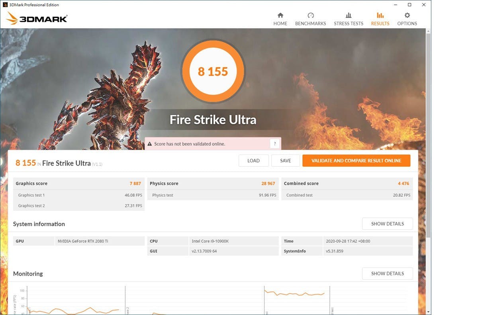Viewport: 478px width, 315px height.
Task: Show details for Monitoring
Action: tap(387, 274)
